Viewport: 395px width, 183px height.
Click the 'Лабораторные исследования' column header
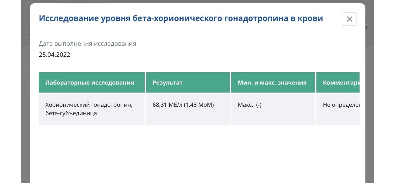92,82
